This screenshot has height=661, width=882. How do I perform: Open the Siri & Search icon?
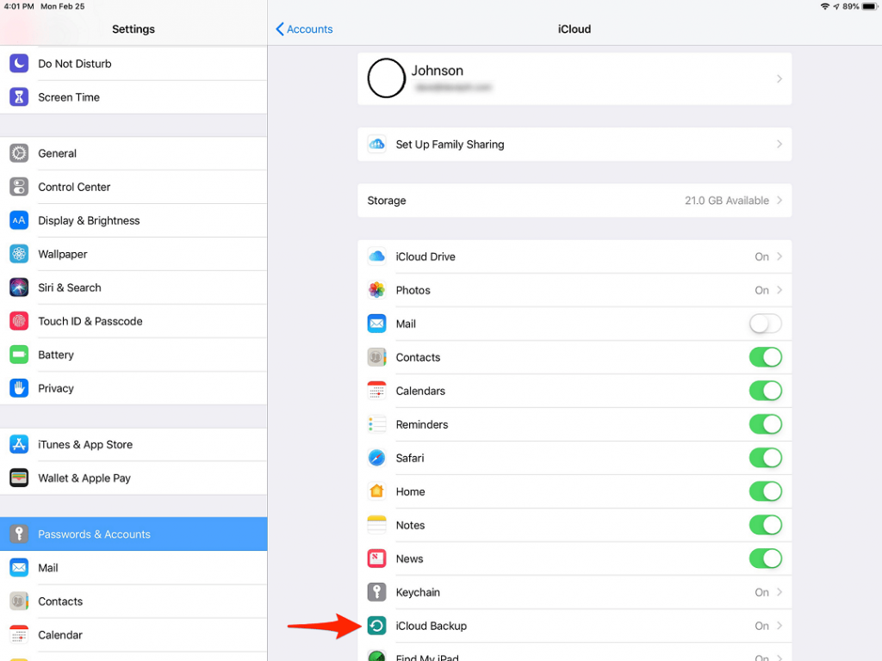(19, 287)
